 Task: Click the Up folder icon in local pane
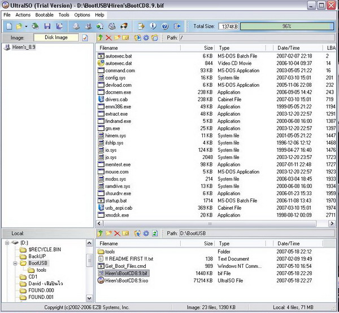pos(100,233)
